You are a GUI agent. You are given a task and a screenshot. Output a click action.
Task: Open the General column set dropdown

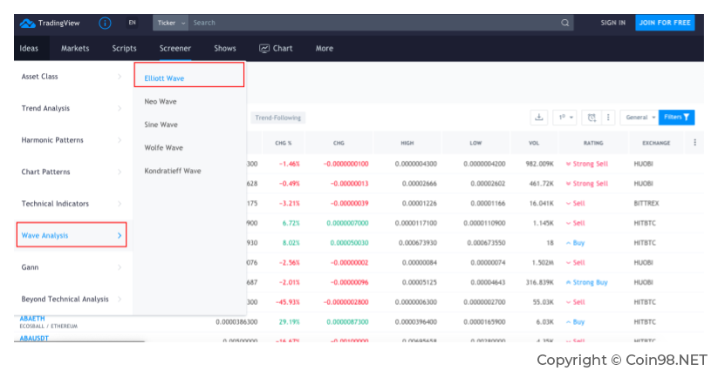click(x=639, y=118)
